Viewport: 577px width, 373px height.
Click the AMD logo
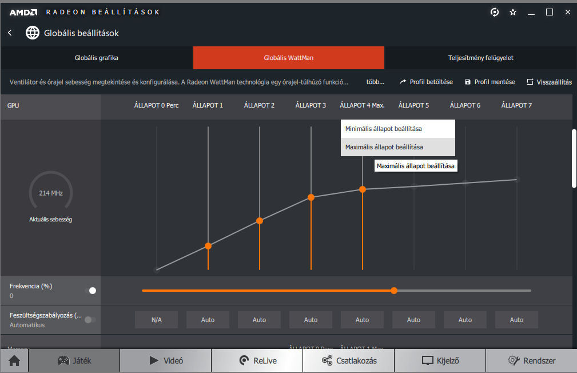click(23, 12)
